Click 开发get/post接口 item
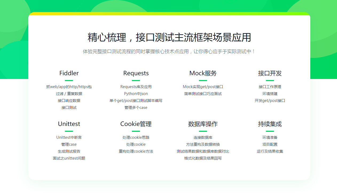 (x=270, y=101)
